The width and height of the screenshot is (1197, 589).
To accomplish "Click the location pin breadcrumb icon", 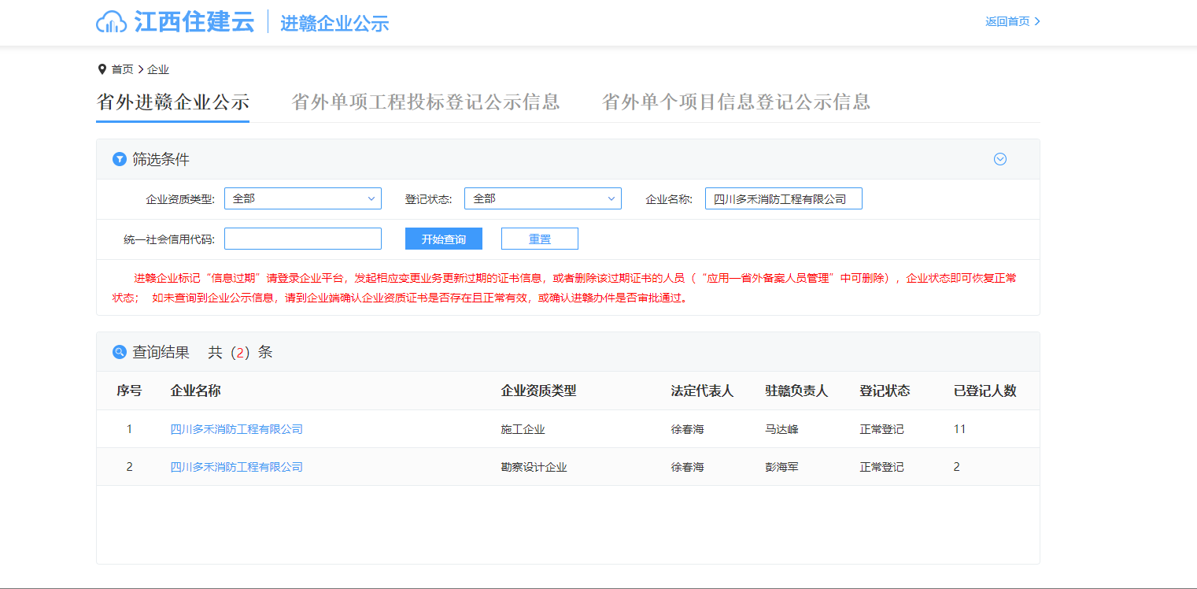I will click(102, 69).
